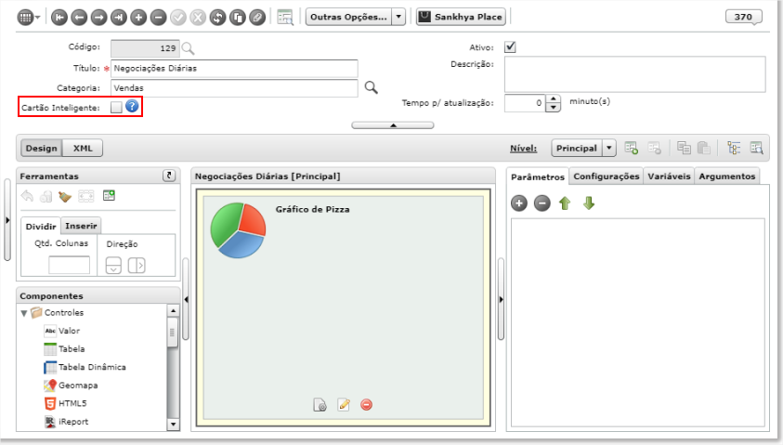Click the magnifier next to Código

click(x=189, y=48)
